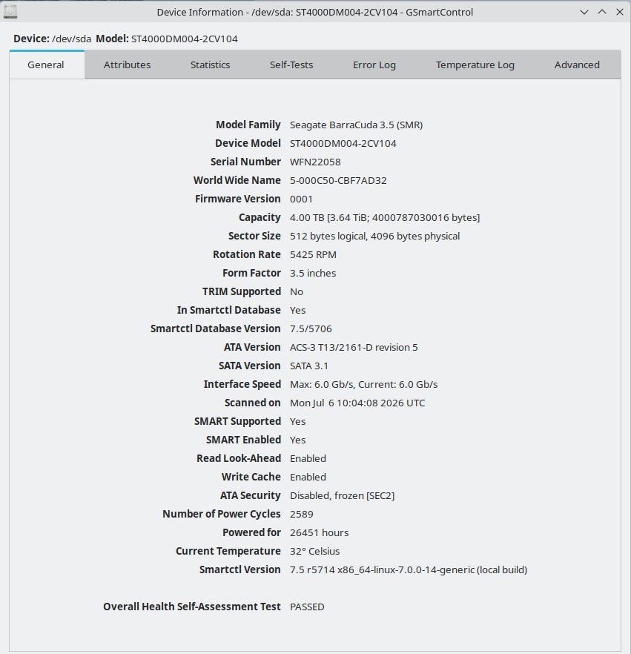This screenshot has height=654, width=631.
Task: Click the /dev/sda device label in header
Action: (x=71, y=39)
